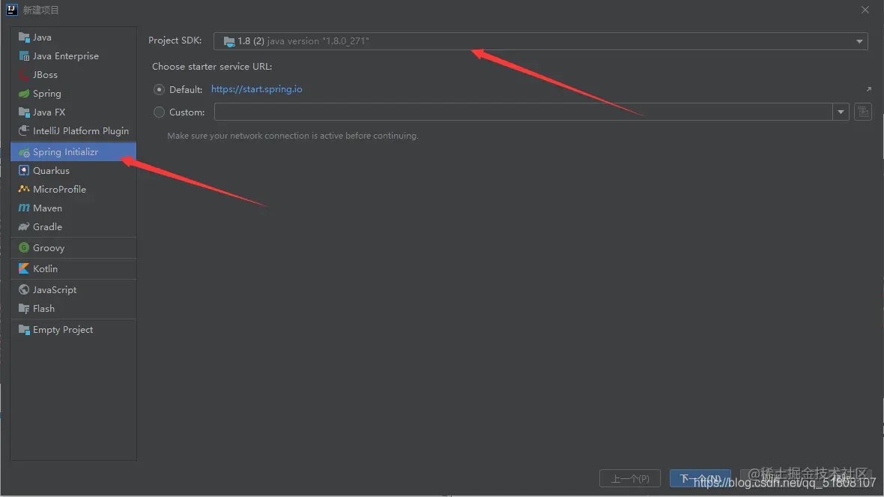Choose the Java Enterprise category
The width and height of the screenshot is (884, 497).
tap(73, 56)
